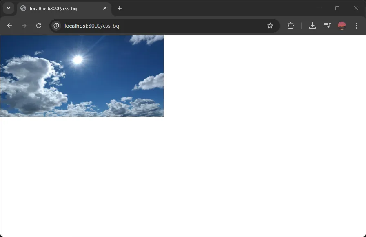
Task: View site information for localhost
Action: pos(56,26)
